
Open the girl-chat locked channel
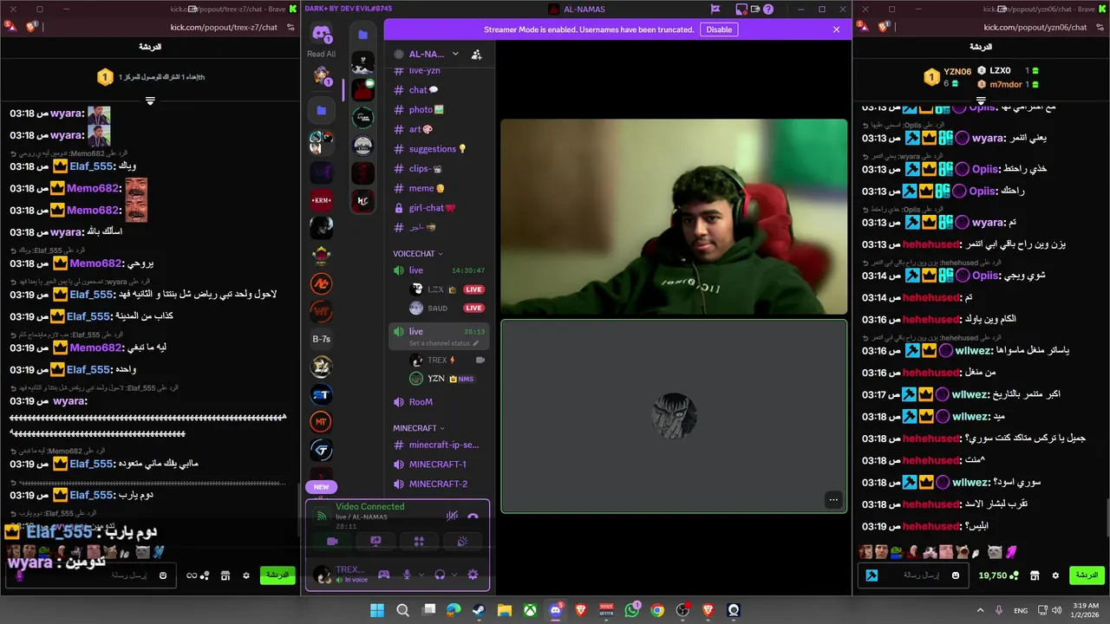pyautogui.click(x=439, y=208)
